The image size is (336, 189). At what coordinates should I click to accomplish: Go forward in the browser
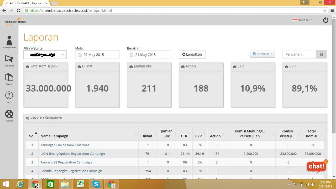[x=11, y=10]
